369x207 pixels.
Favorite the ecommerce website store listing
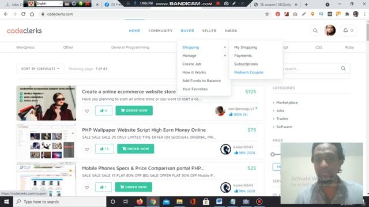pyautogui.click(x=87, y=111)
